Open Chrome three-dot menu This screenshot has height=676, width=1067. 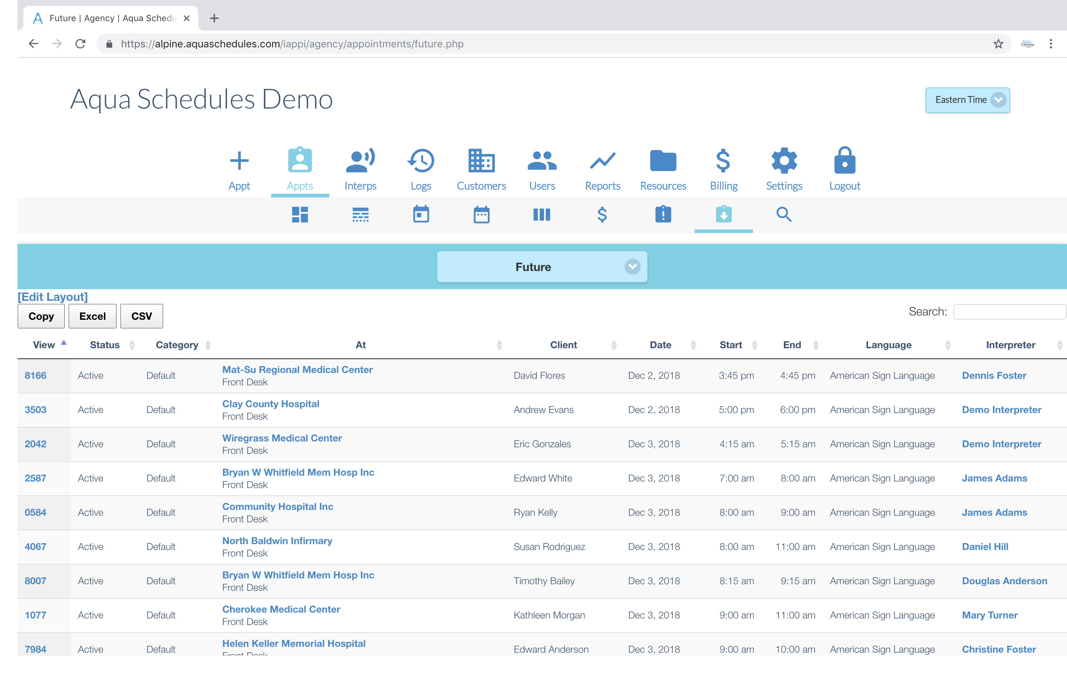tap(1051, 44)
